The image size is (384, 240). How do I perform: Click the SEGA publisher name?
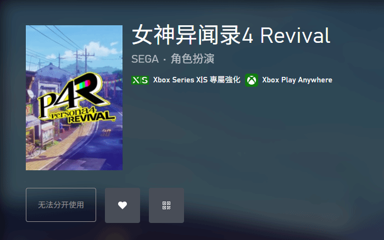tap(145, 59)
